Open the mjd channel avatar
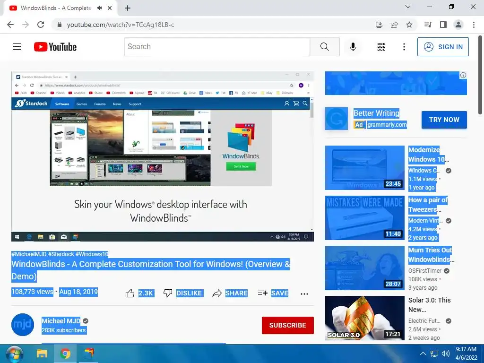Viewport: 484px width, 363px height. [23, 325]
